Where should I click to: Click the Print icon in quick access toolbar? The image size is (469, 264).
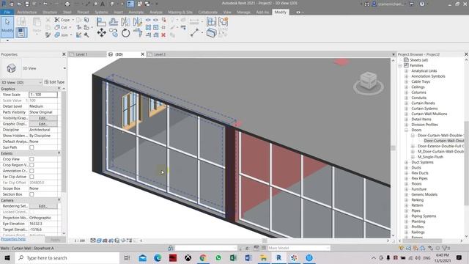pos(67,4)
